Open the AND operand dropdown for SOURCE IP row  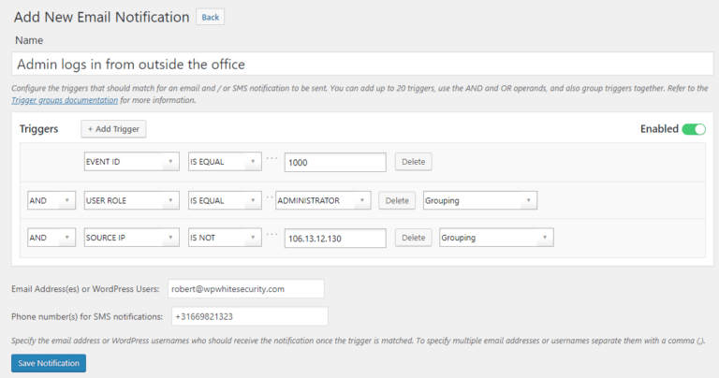(51, 238)
